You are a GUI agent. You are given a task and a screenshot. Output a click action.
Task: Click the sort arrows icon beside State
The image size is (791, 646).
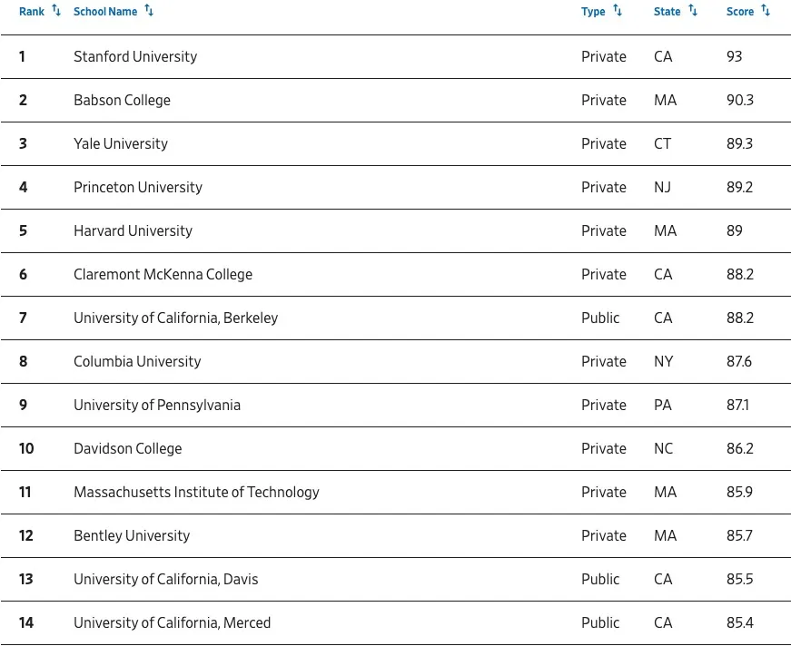pos(693,11)
